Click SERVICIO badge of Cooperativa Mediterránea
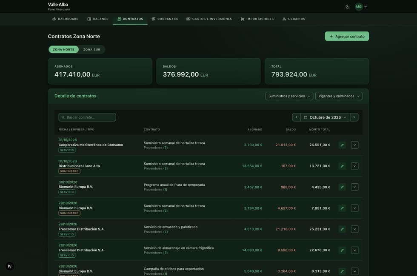Image resolution: width=417 pixels, height=276 pixels. 67,150
